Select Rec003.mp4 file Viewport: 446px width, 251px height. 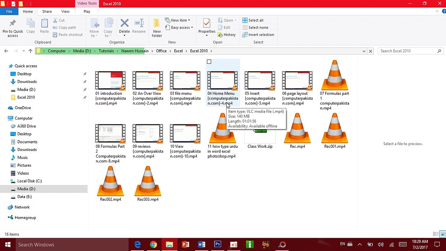[x=148, y=184]
